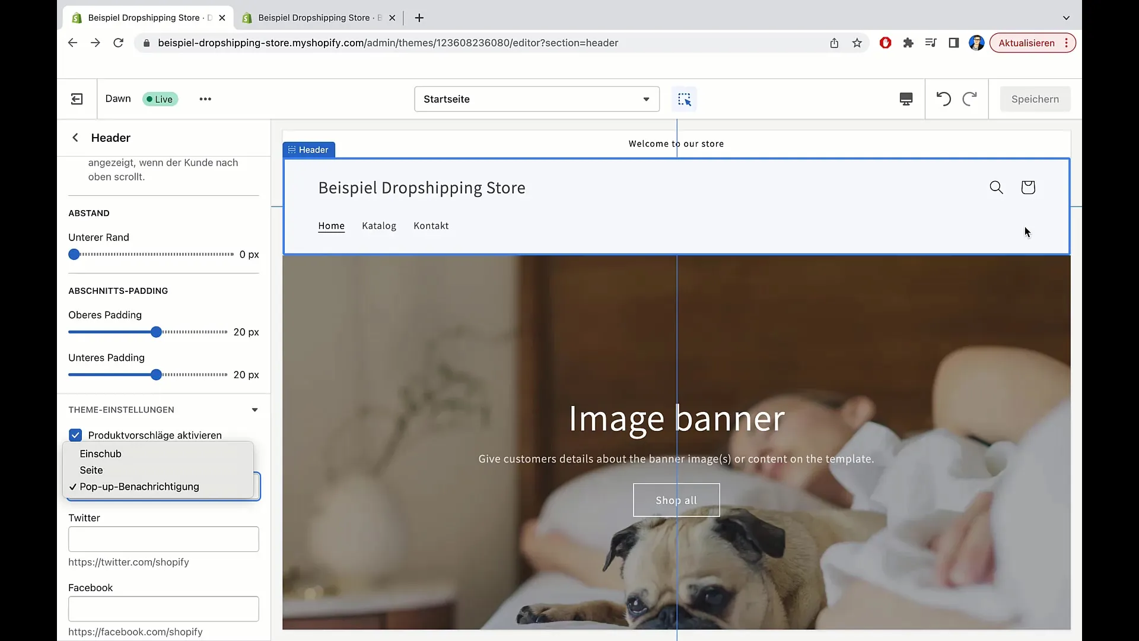Click the Facebook input field
The width and height of the screenshot is (1139, 641).
[x=164, y=609]
